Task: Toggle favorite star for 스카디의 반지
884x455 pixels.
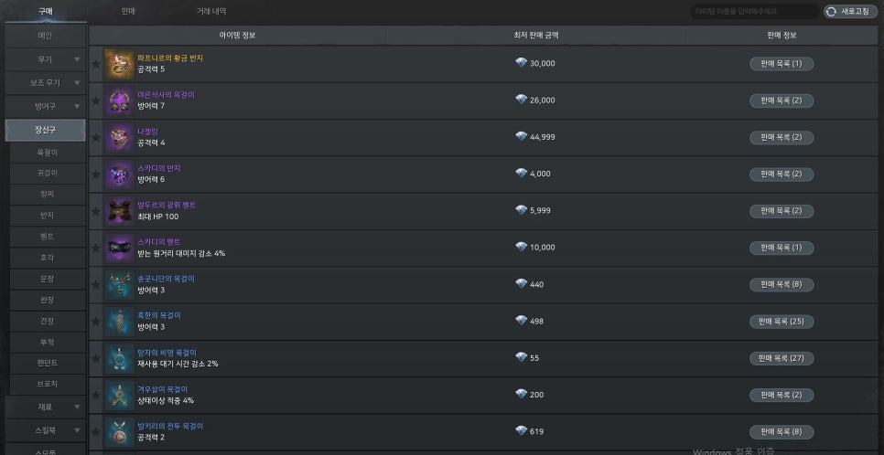Action: 96,175
